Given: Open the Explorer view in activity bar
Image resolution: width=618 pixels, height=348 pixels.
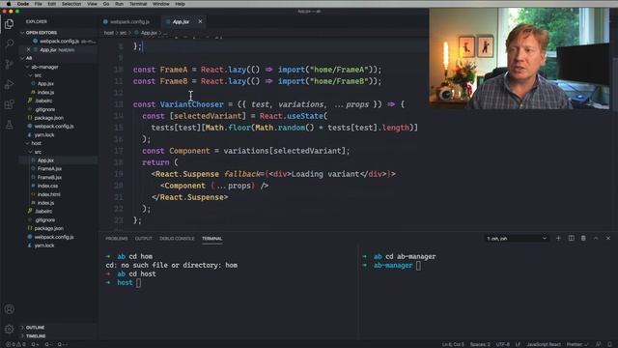Looking at the screenshot, I should coord(9,24).
